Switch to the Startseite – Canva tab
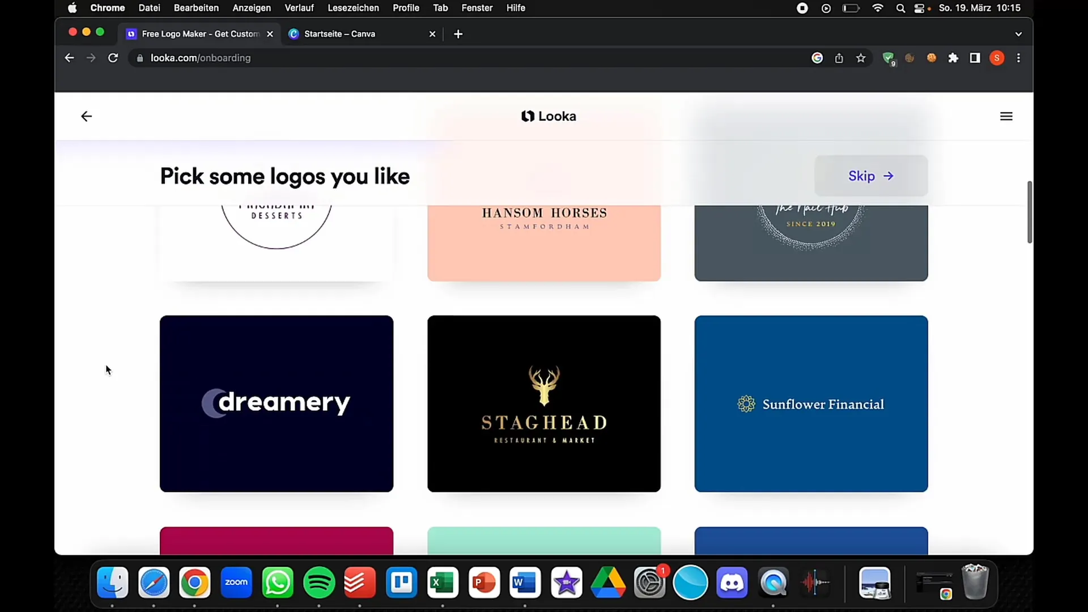This screenshot has width=1088, height=612. [x=362, y=34]
